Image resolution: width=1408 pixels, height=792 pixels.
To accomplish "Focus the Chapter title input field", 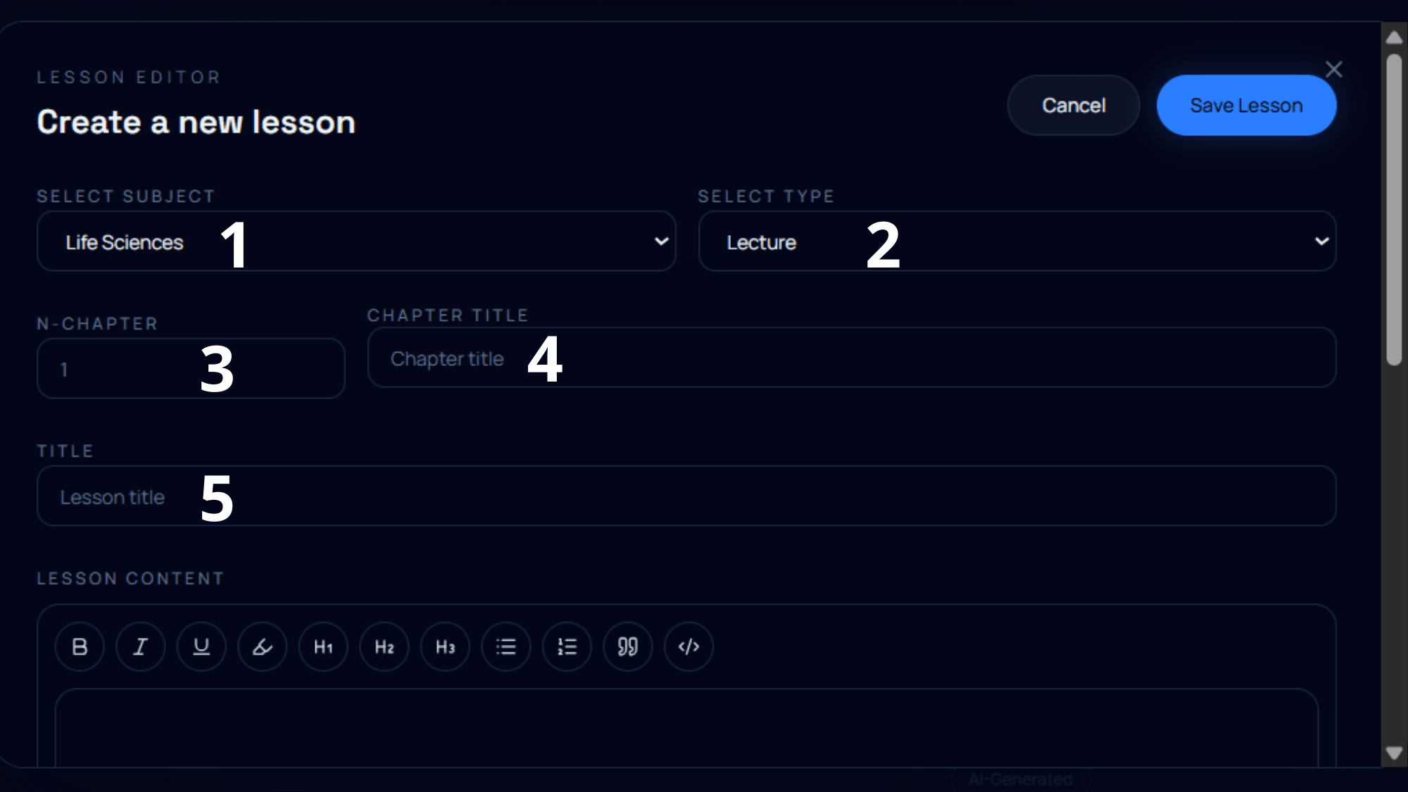I will 852,358.
